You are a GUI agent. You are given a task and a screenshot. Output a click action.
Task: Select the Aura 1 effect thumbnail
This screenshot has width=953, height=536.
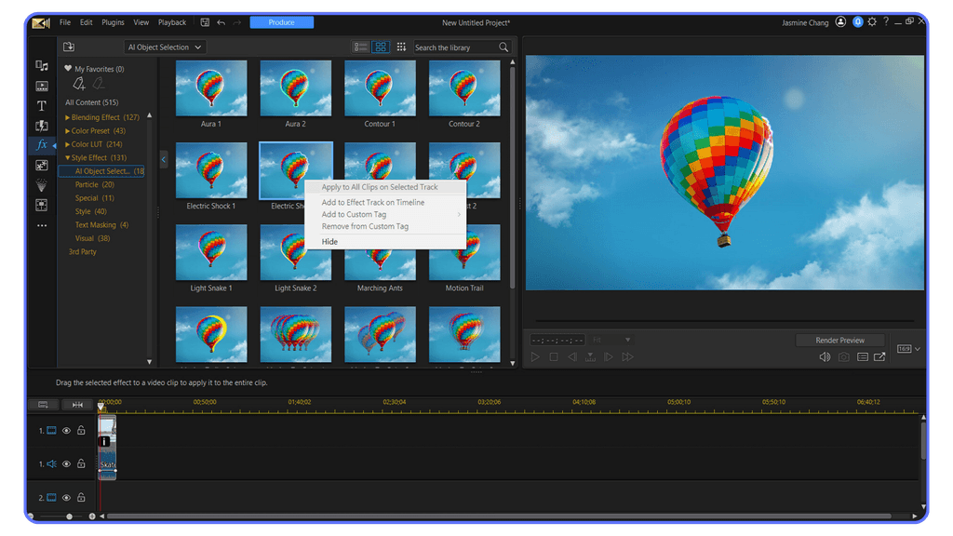210,88
